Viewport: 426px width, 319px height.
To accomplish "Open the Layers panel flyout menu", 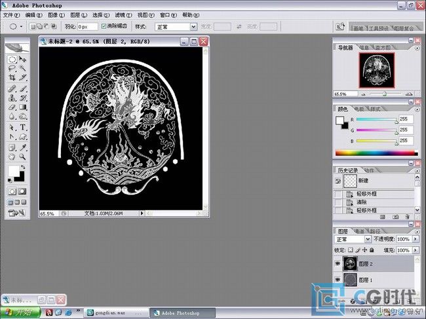I will (417, 231).
